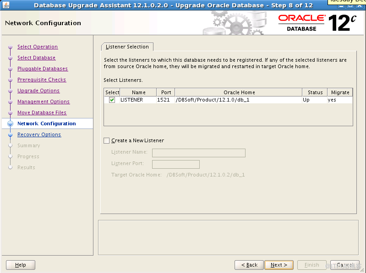This screenshot has width=366, height=273.
Task: Click the Up status cell
Action: (315, 100)
